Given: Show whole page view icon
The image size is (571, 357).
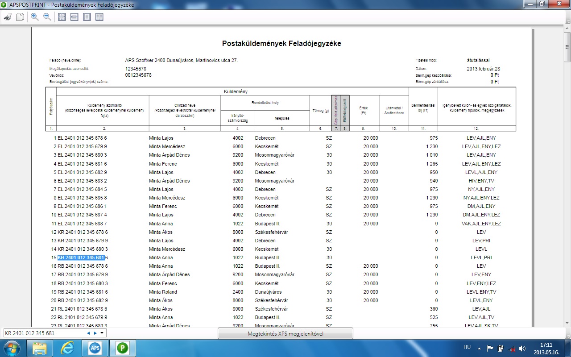Looking at the screenshot, I should click(x=87, y=17).
